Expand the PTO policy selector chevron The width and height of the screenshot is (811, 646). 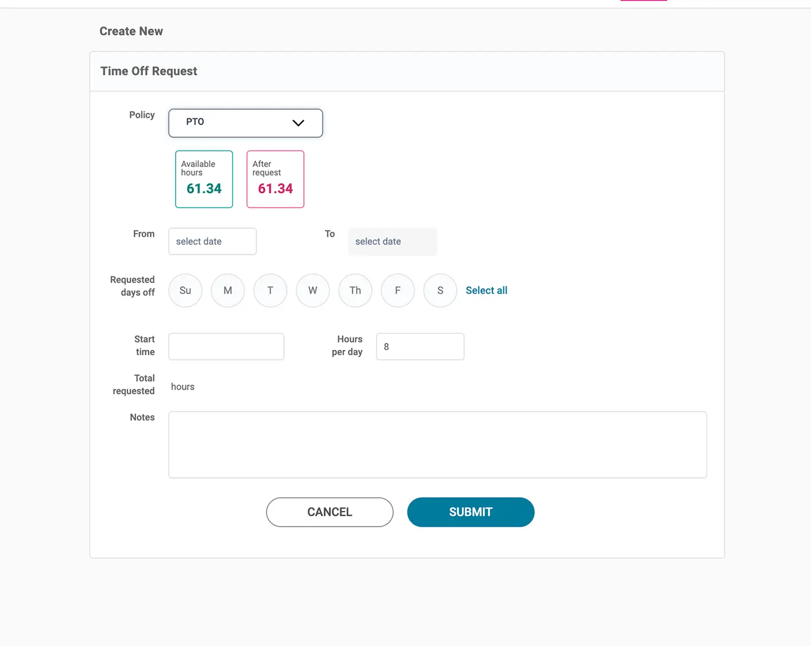point(298,122)
